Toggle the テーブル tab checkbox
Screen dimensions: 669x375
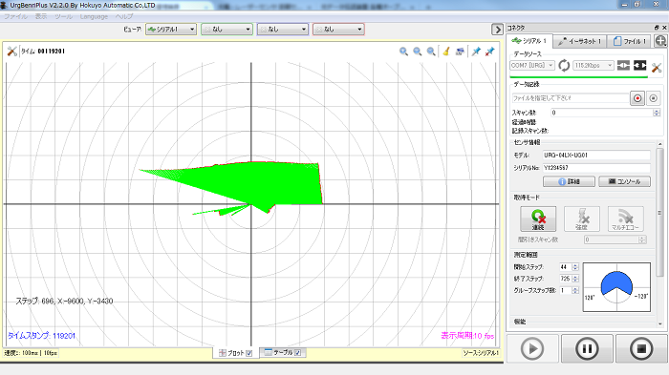coord(298,352)
